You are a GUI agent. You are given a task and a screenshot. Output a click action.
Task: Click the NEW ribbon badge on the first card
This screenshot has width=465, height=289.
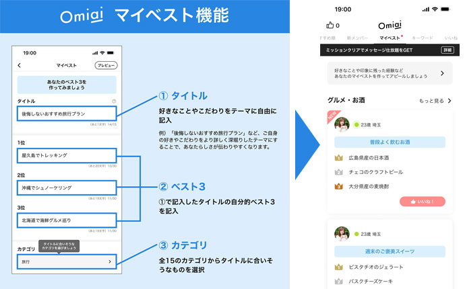click(x=332, y=116)
